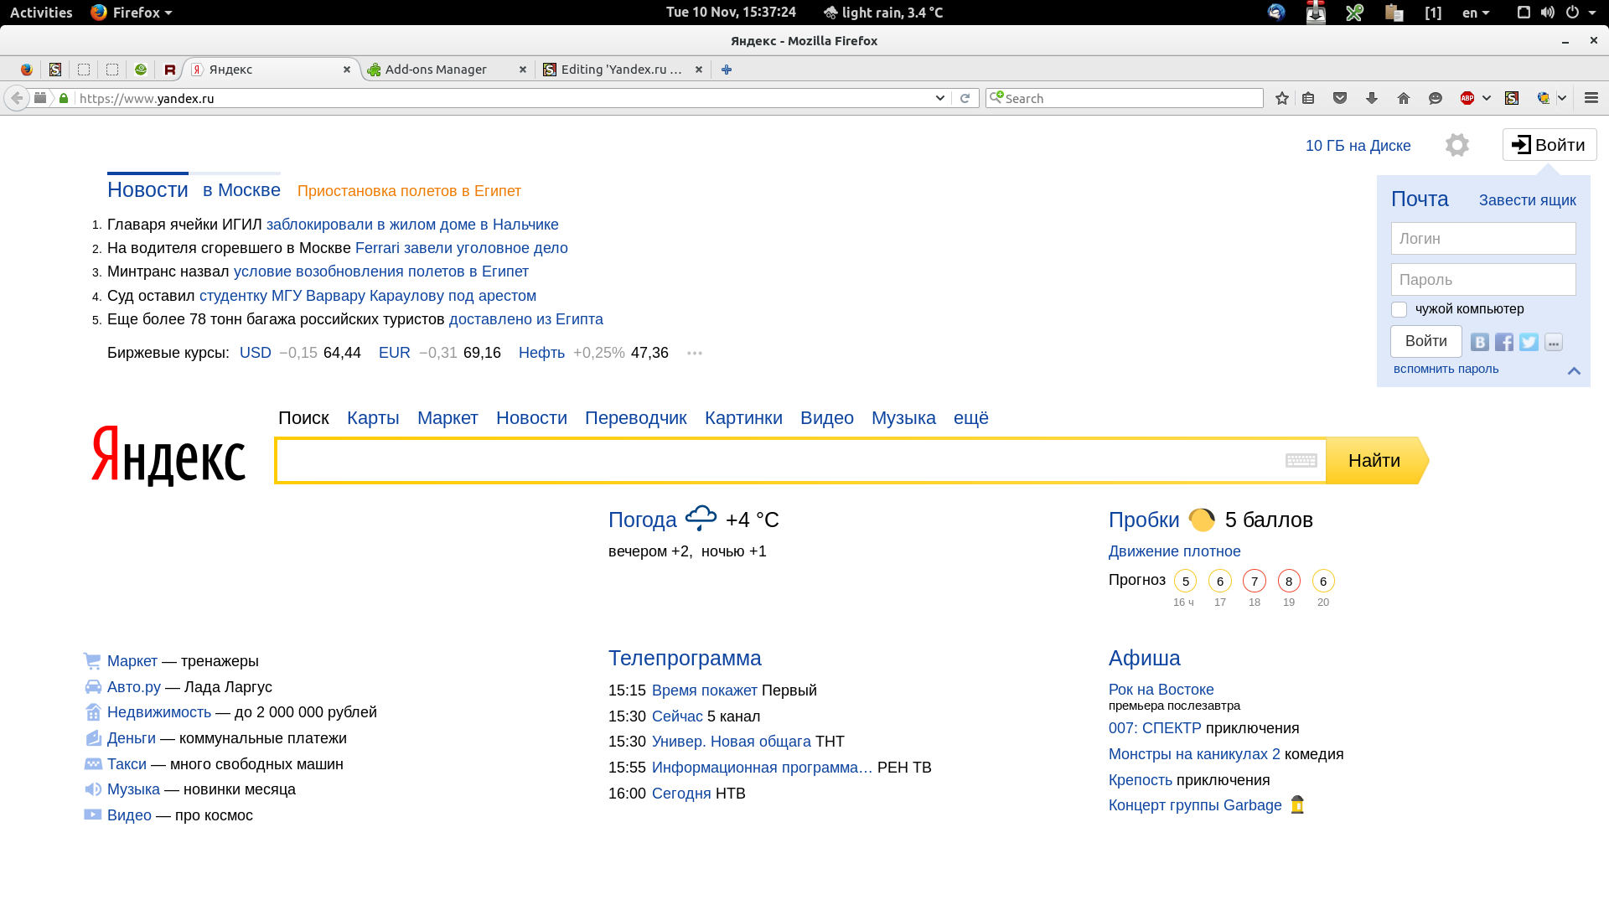Open '007: СПЕКТР' in Афиша
The height and width of the screenshot is (905, 1609).
(1155, 728)
